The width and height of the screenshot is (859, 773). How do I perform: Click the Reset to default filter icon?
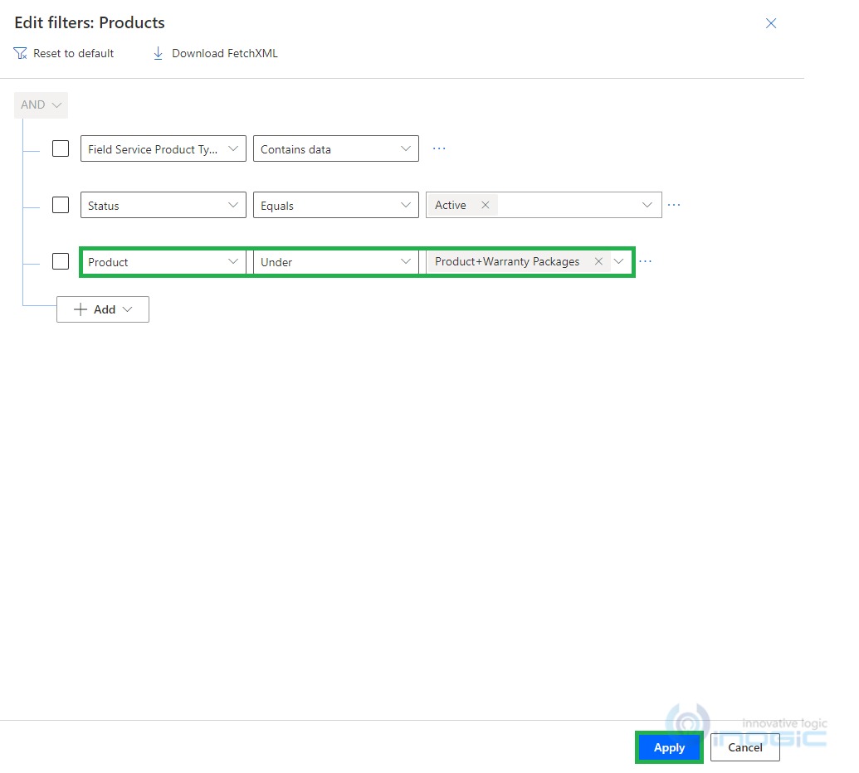(x=19, y=52)
